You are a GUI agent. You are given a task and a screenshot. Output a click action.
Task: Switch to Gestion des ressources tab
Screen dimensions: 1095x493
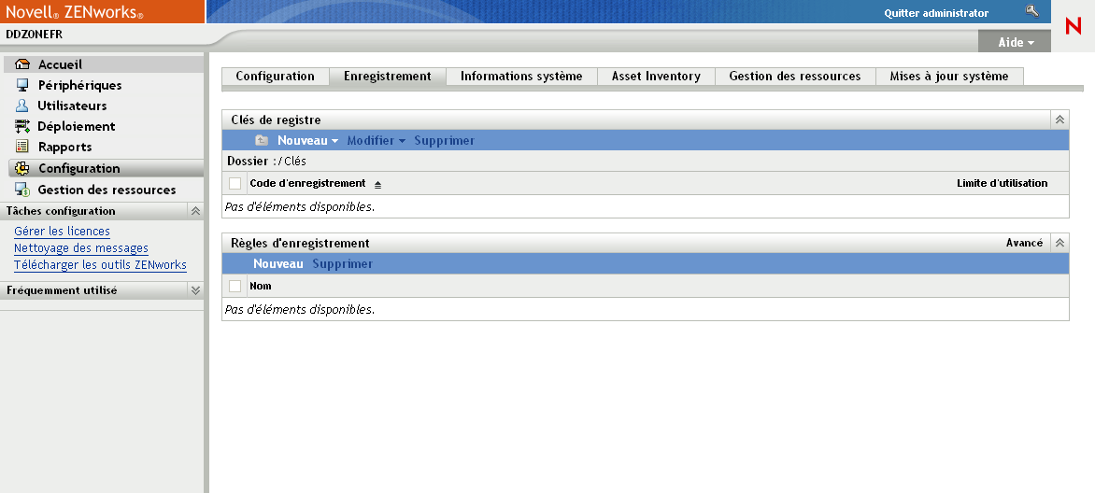795,77
